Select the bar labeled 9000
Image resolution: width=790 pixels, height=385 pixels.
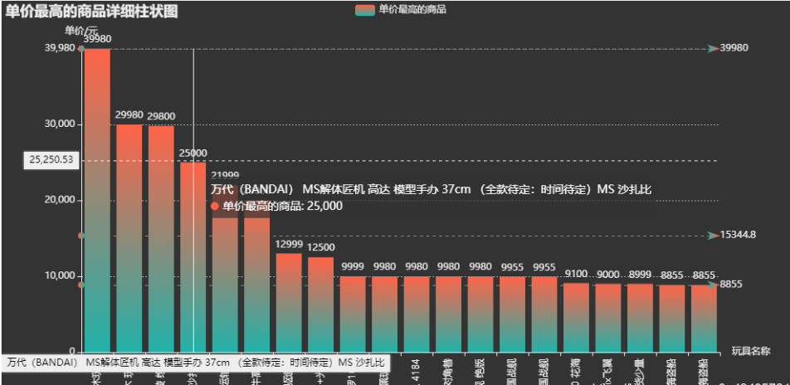(x=608, y=318)
